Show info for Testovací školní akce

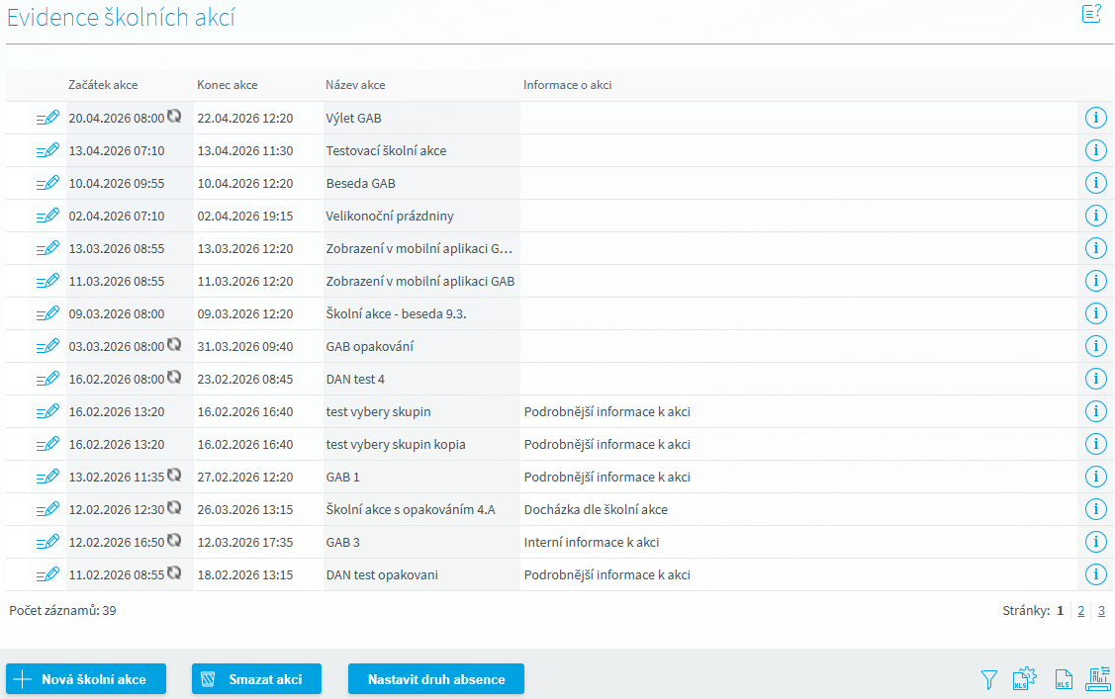click(x=1095, y=150)
